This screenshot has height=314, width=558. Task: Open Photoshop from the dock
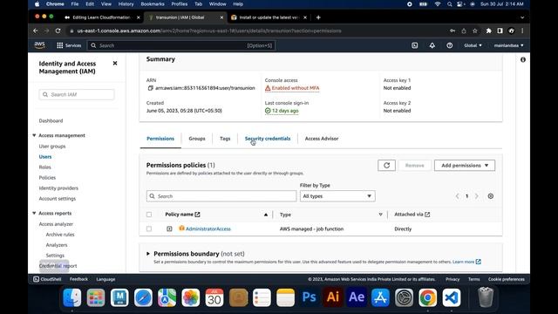309,297
